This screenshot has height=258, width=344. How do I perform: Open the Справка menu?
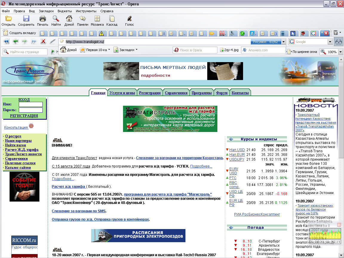(107, 11)
